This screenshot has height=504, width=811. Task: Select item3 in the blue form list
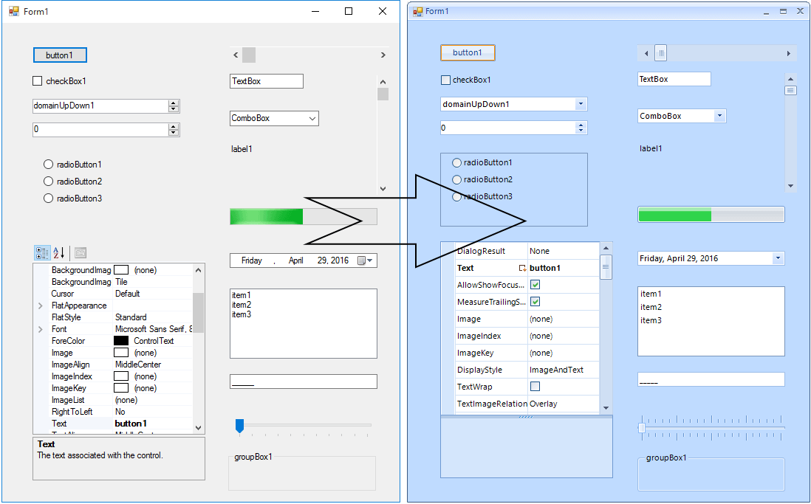click(651, 320)
